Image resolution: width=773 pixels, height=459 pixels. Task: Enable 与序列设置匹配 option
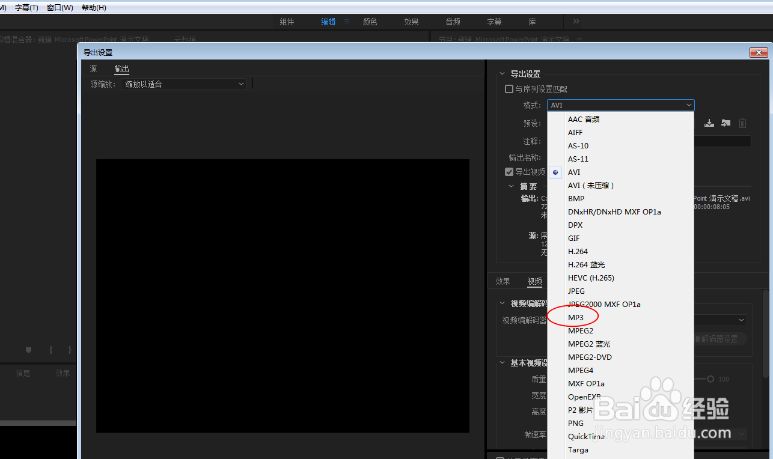pos(509,88)
